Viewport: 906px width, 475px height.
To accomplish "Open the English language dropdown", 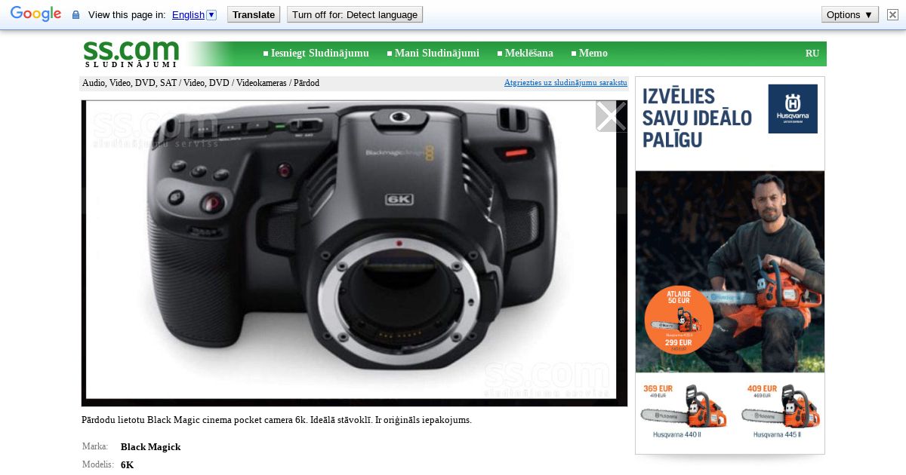I will (x=194, y=14).
